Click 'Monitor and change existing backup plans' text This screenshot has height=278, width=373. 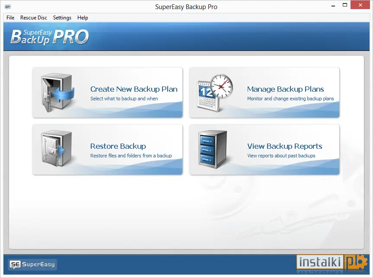pos(290,99)
